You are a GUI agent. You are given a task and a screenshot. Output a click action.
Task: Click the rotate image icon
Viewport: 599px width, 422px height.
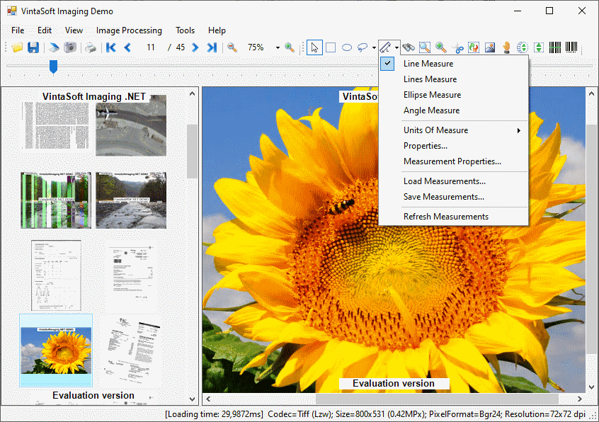(474, 47)
